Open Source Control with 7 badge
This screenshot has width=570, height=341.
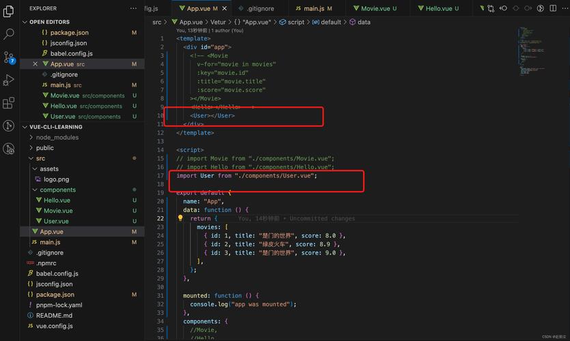[9, 57]
